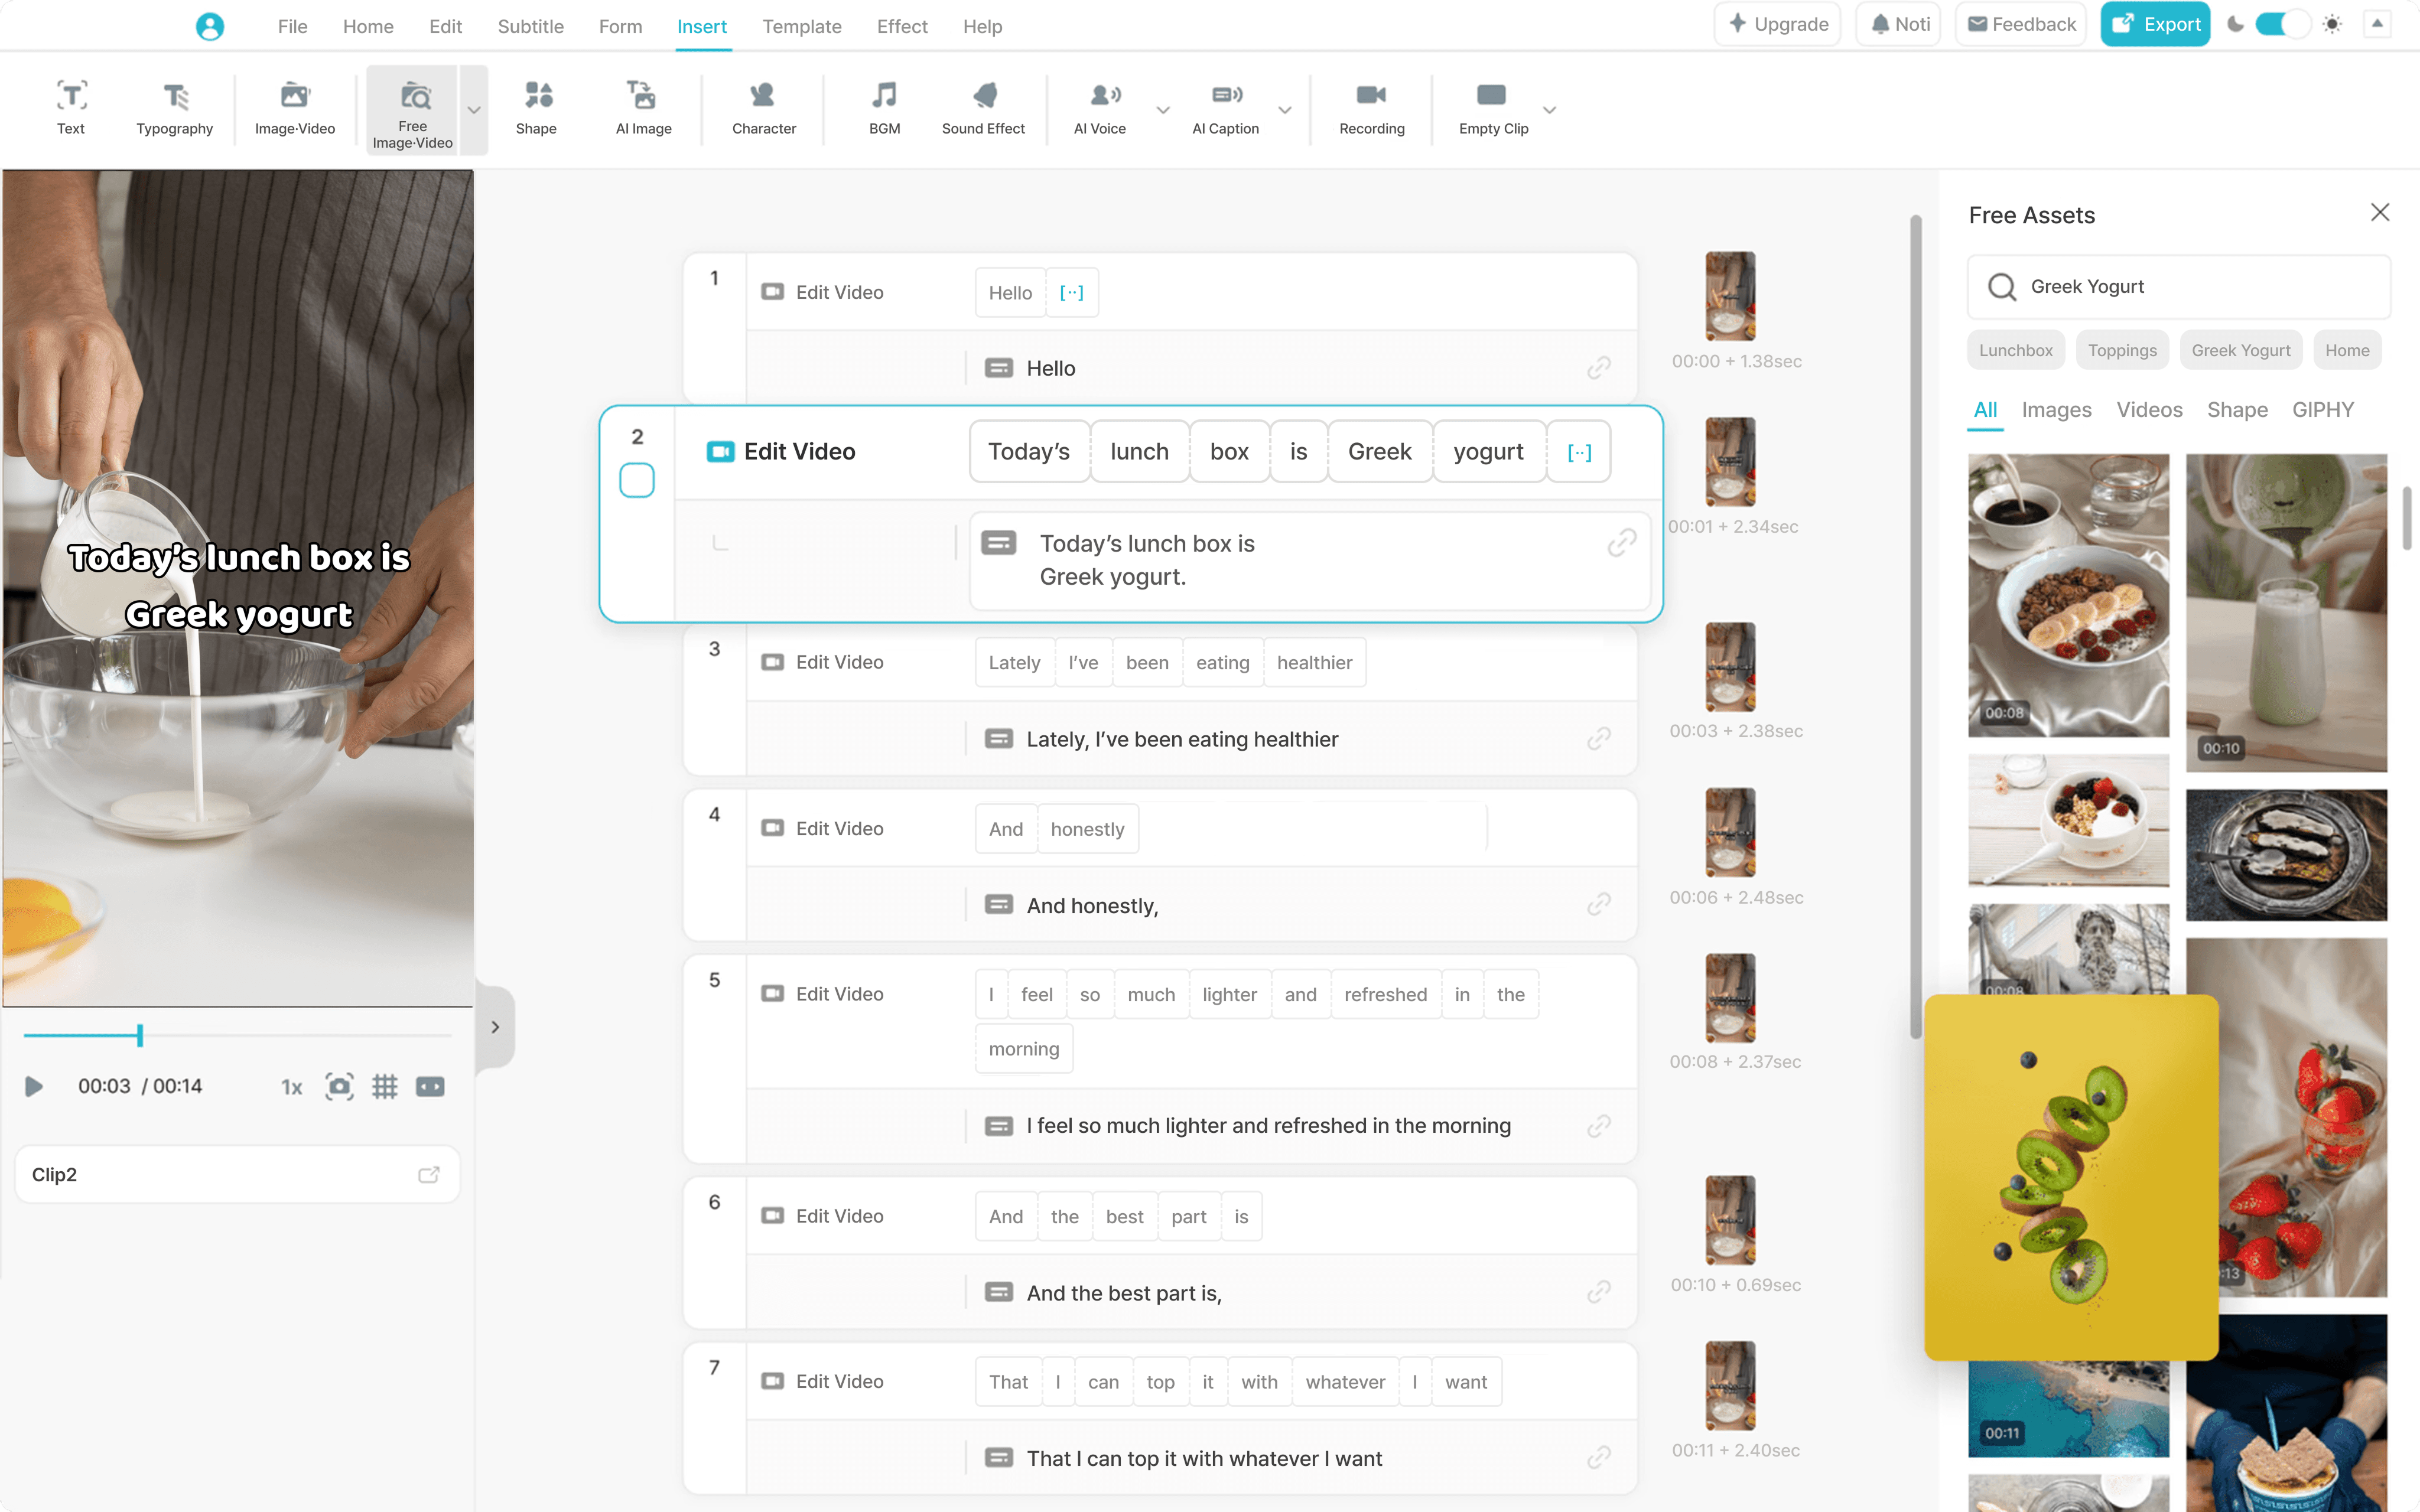Tick the checkbox on clip 2
Screen dimensions: 2420x1512
tap(636, 481)
